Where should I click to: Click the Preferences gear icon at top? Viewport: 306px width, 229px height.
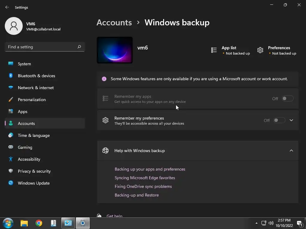pos(260,50)
